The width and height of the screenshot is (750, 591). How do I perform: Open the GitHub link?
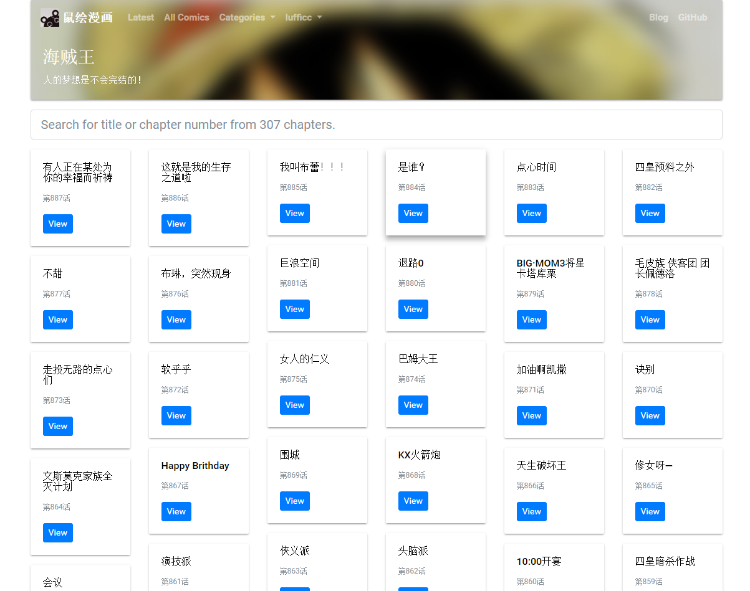tap(693, 17)
